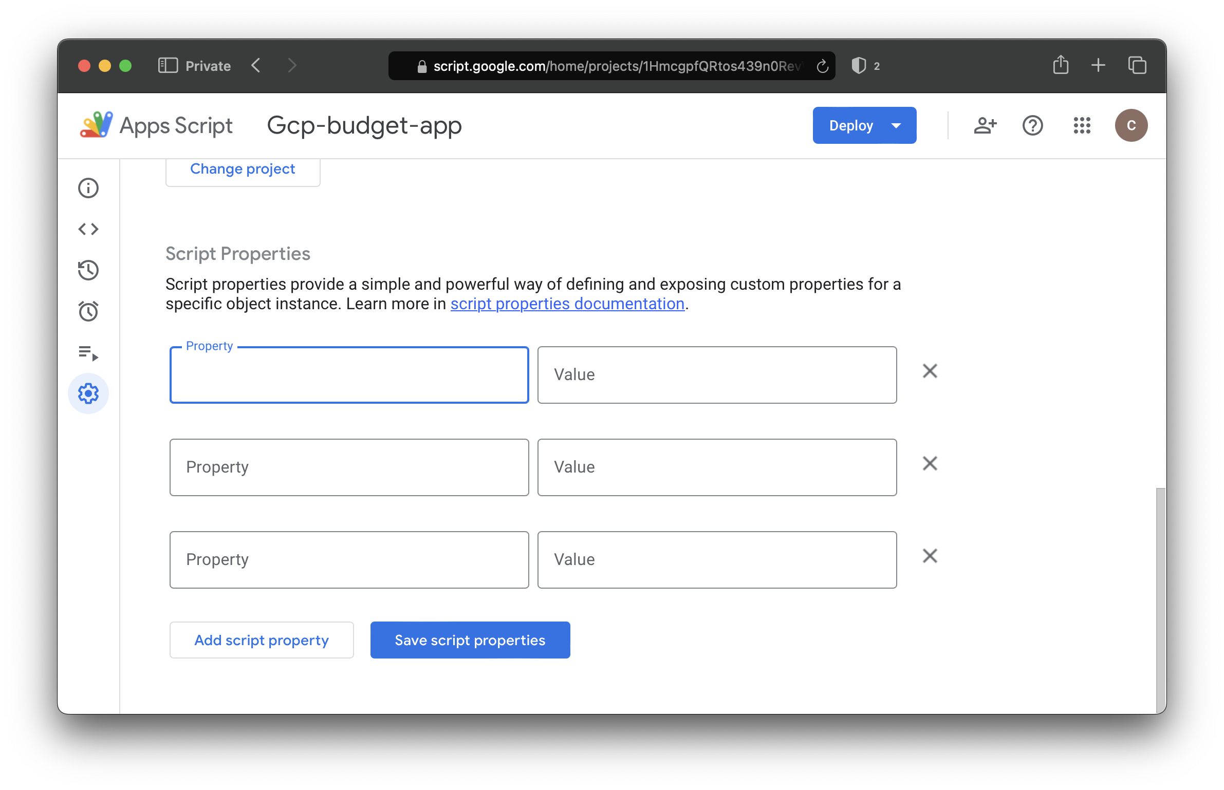Delete the third script property row
Image resolution: width=1224 pixels, height=790 pixels.
point(930,556)
